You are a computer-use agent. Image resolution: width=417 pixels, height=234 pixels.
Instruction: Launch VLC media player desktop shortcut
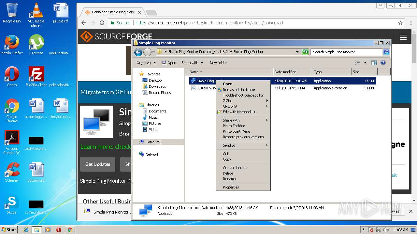click(36, 15)
